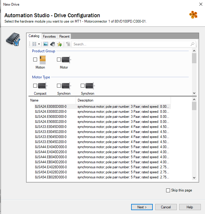Click the Motor Type section heading
The width and height of the screenshot is (205, 214).
(x=41, y=77)
